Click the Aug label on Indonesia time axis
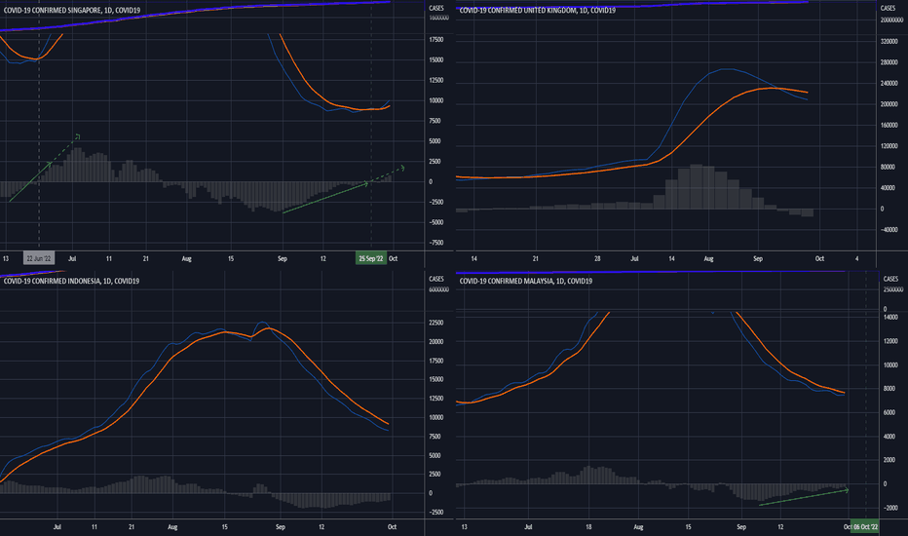 [x=172, y=527]
